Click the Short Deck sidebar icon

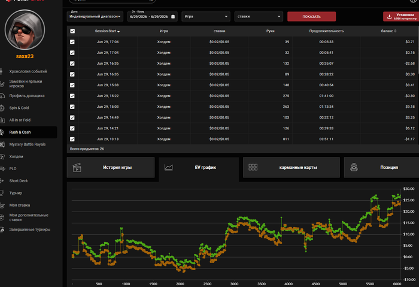[x=2, y=181]
